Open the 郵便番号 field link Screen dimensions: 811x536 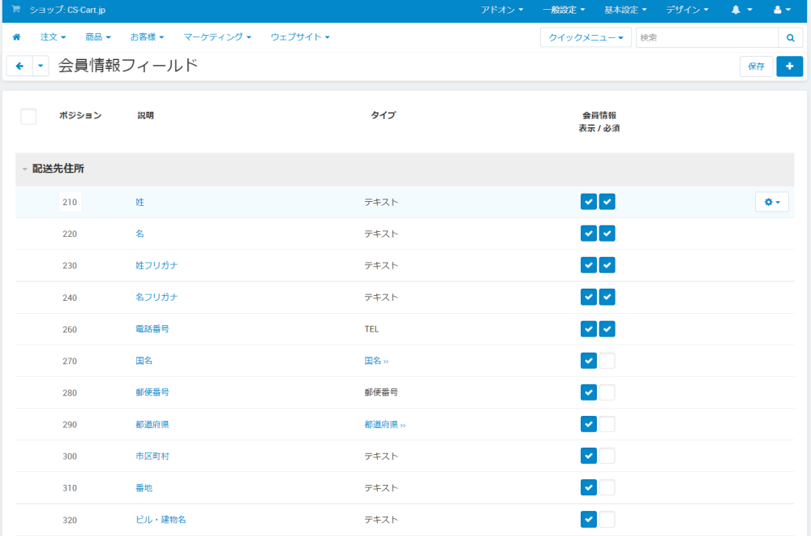tap(152, 392)
